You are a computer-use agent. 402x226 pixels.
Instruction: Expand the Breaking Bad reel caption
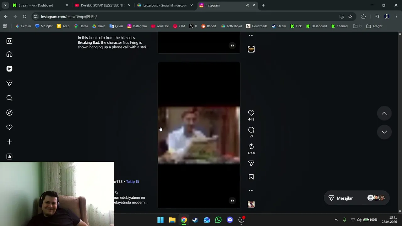click(x=113, y=42)
